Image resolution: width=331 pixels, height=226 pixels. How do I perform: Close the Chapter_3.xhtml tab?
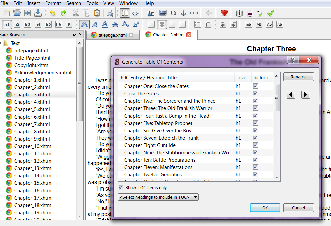coord(189,35)
